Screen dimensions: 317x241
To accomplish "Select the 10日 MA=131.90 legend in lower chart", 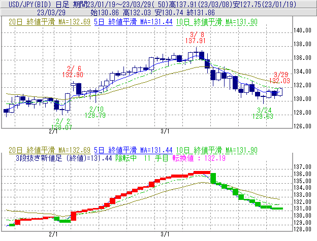I will pos(217,150).
